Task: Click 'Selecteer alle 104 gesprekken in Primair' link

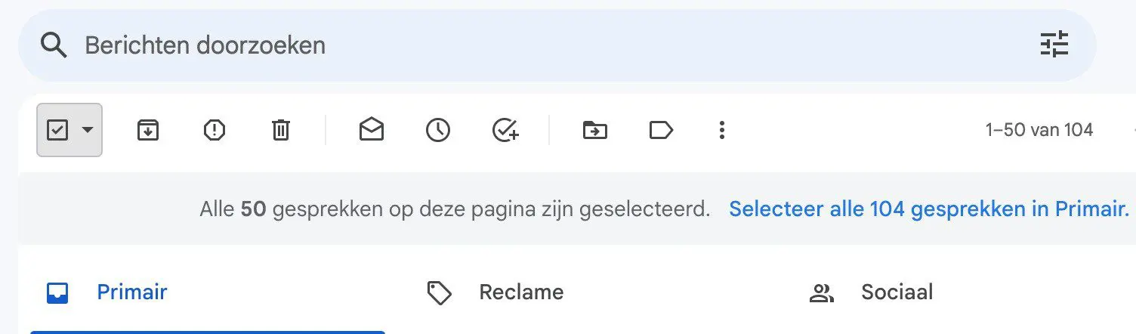Action: (x=929, y=209)
